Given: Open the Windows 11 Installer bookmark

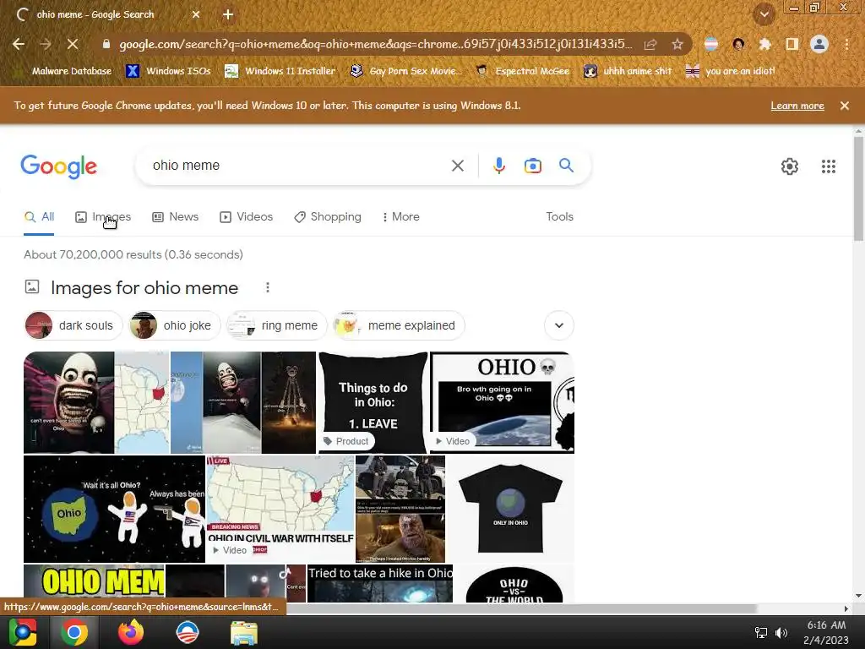Looking at the screenshot, I should click(280, 71).
